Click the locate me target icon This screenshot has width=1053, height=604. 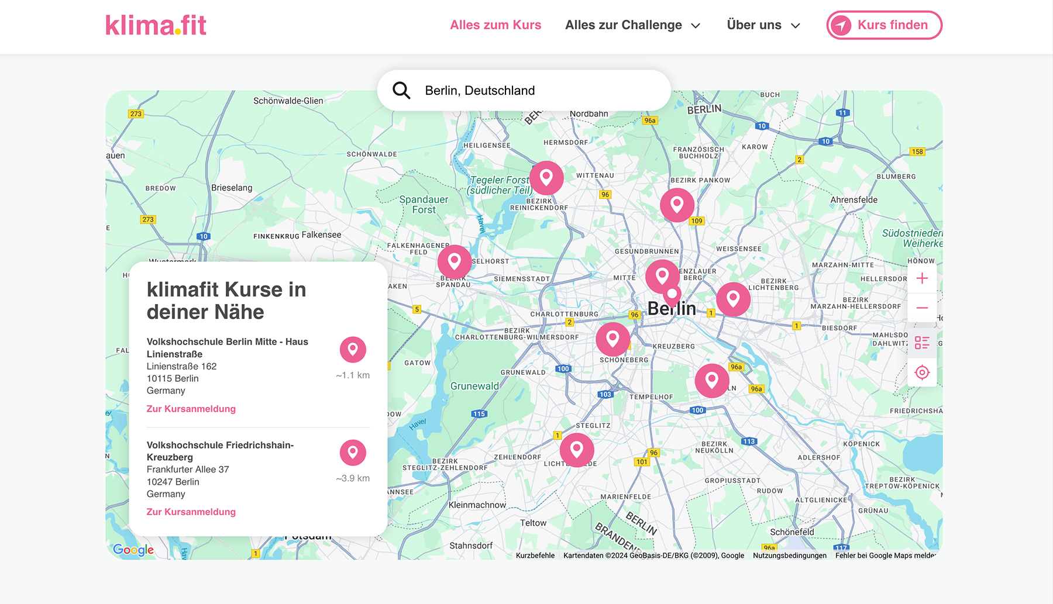point(922,372)
